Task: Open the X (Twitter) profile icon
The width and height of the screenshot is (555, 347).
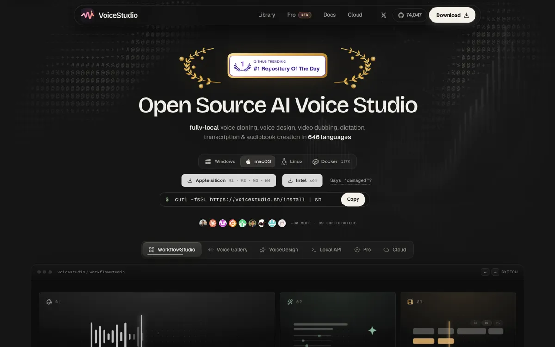Action: 383,15
